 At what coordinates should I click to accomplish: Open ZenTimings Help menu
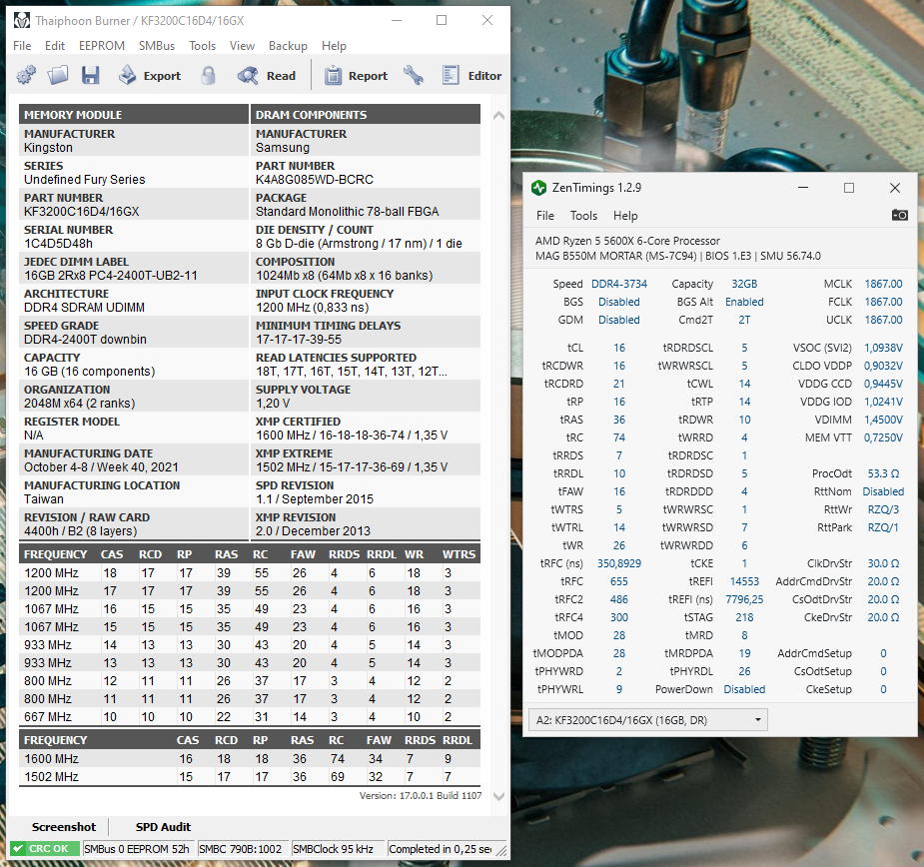pyautogui.click(x=625, y=216)
